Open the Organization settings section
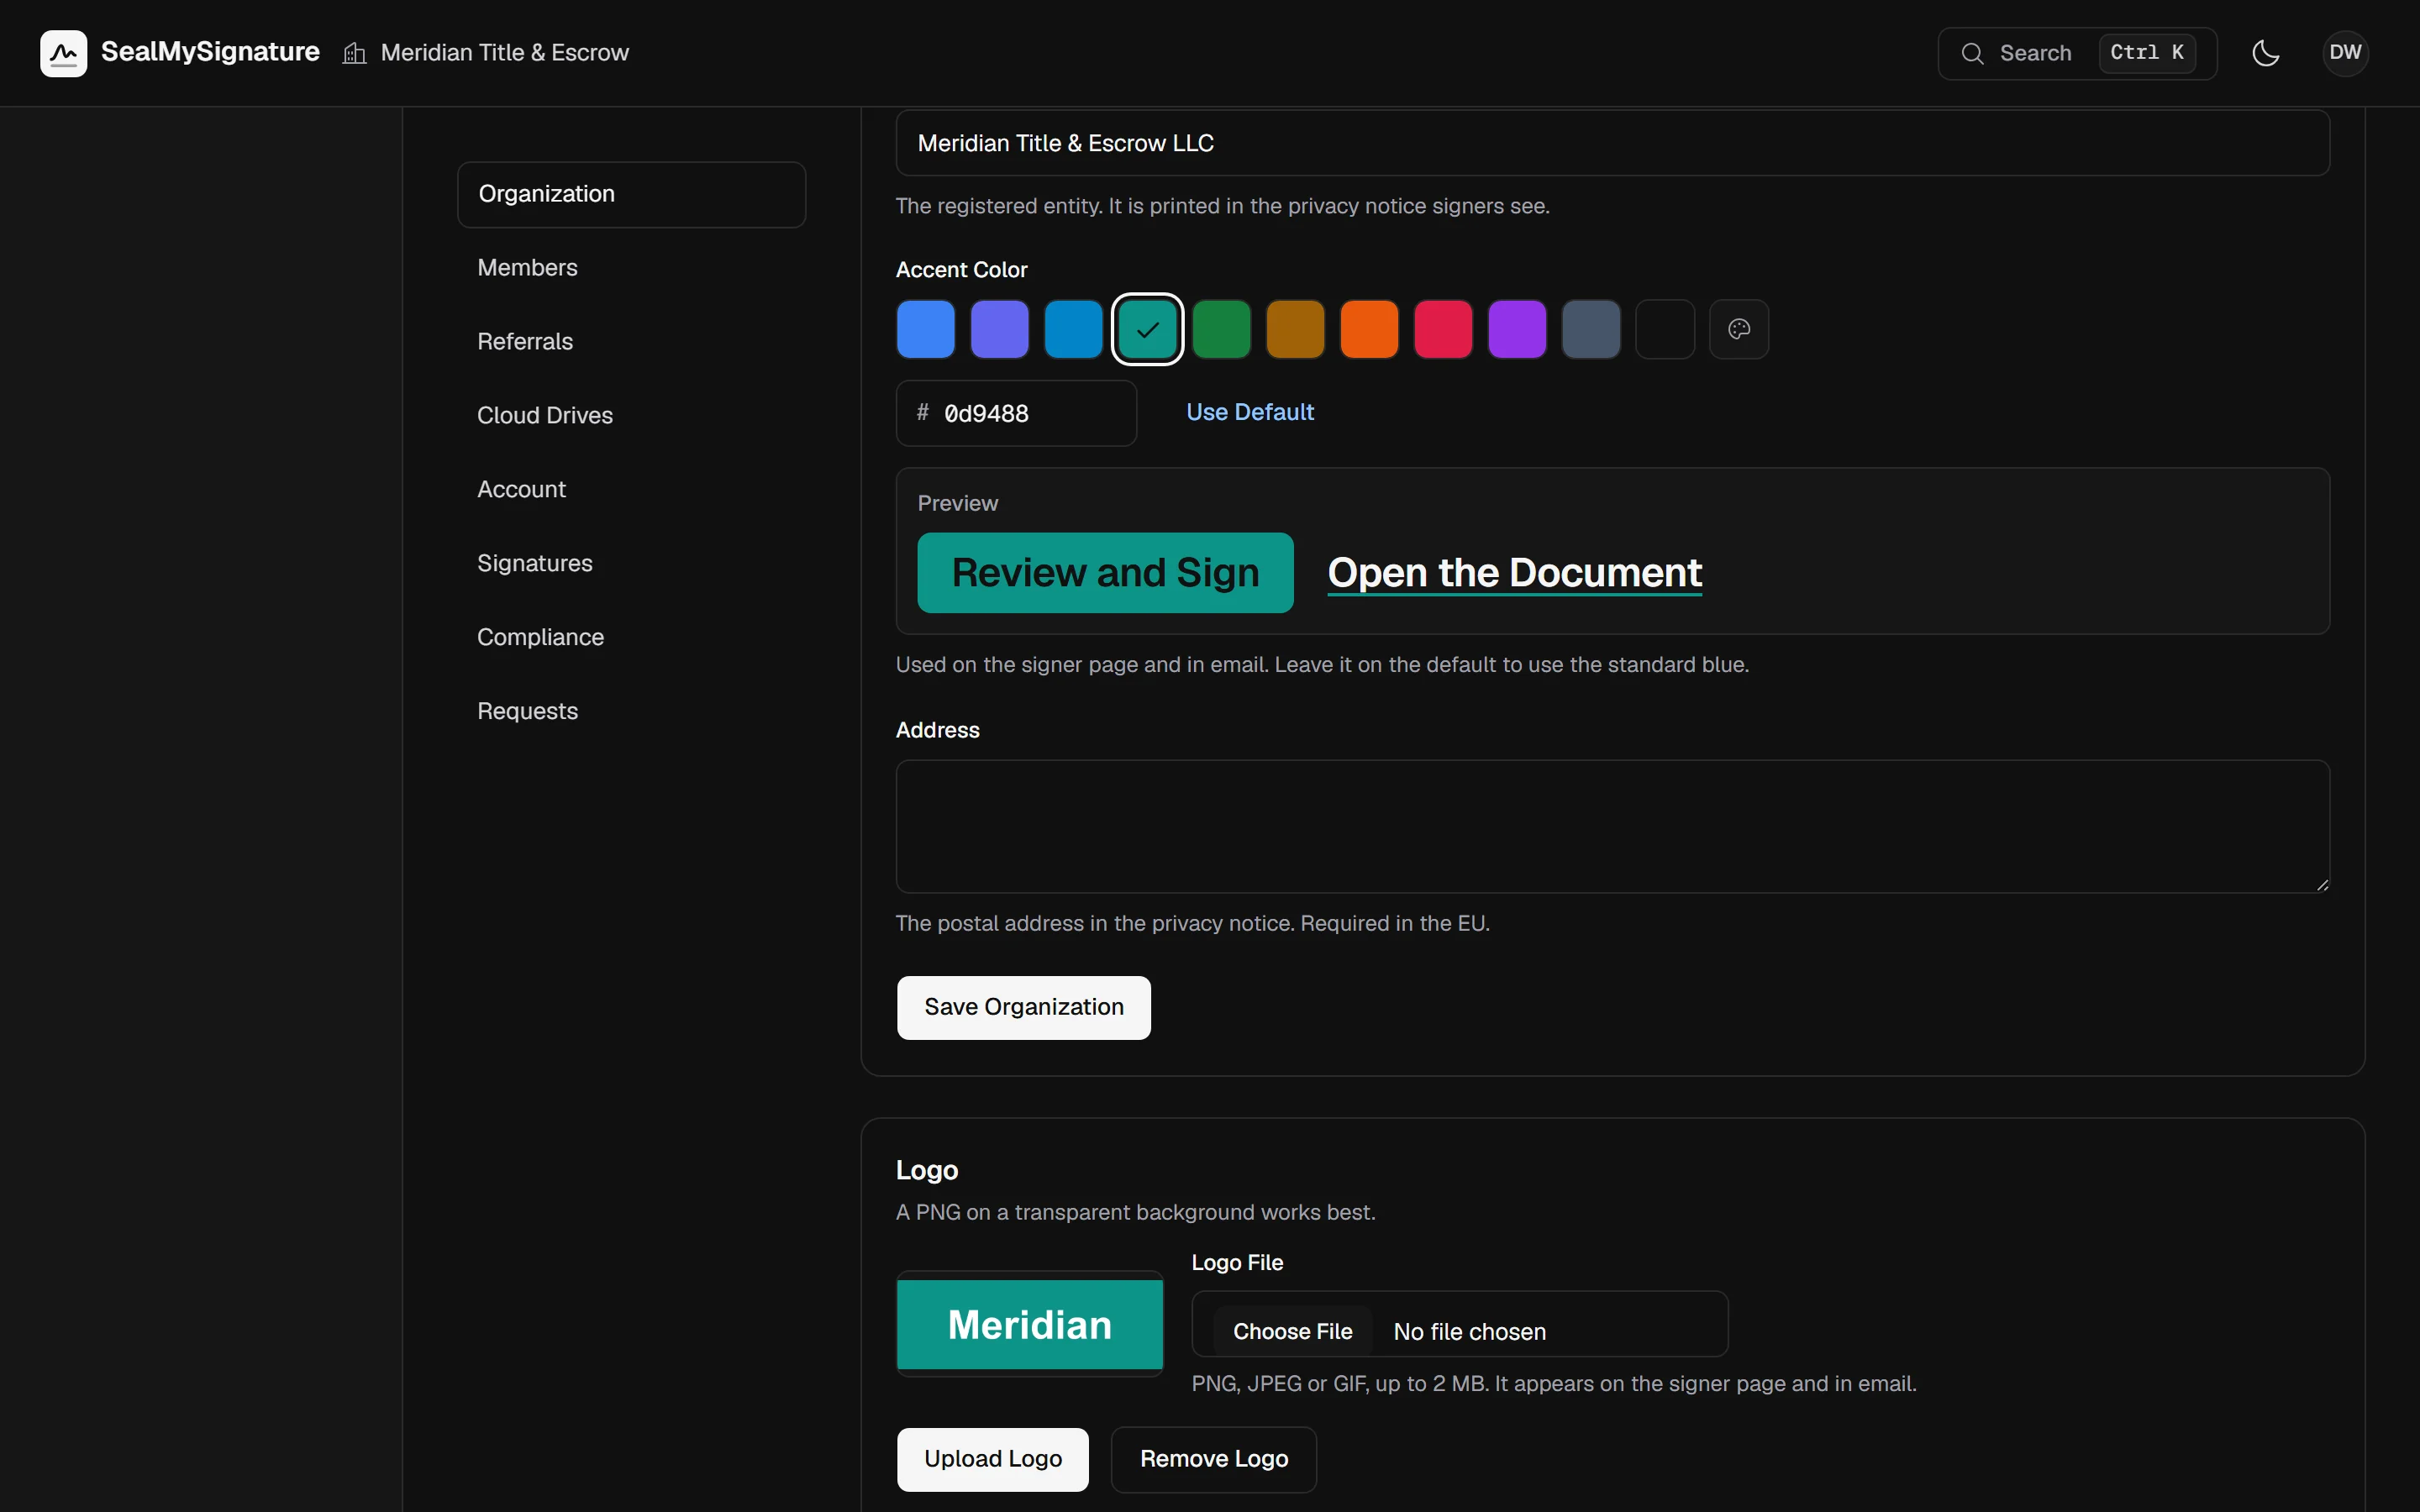Screen dimensions: 2420x1512 tap(632, 194)
